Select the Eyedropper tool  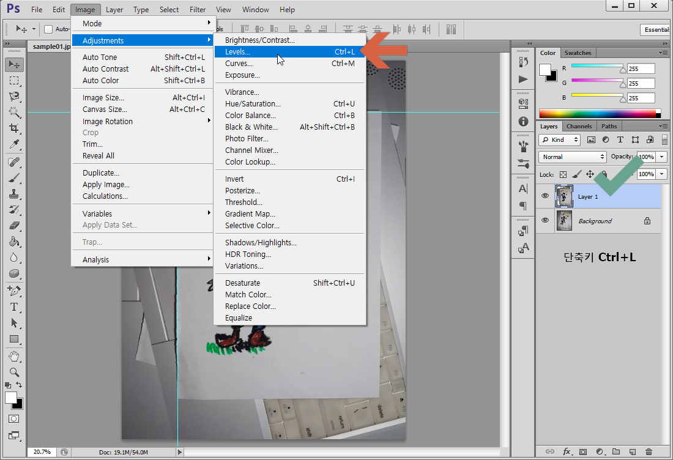(14, 144)
